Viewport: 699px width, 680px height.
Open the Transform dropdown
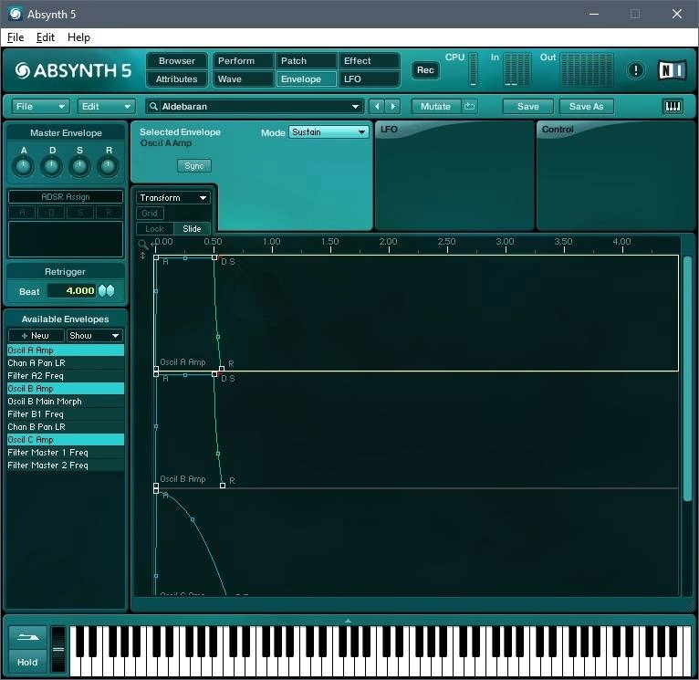(x=173, y=197)
